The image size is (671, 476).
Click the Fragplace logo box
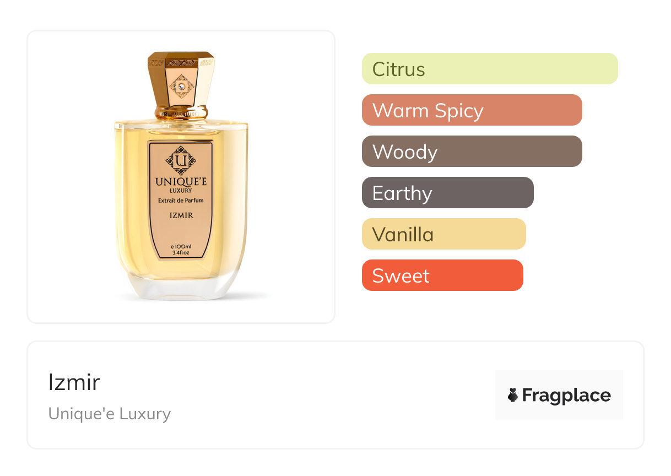click(x=559, y=395)
